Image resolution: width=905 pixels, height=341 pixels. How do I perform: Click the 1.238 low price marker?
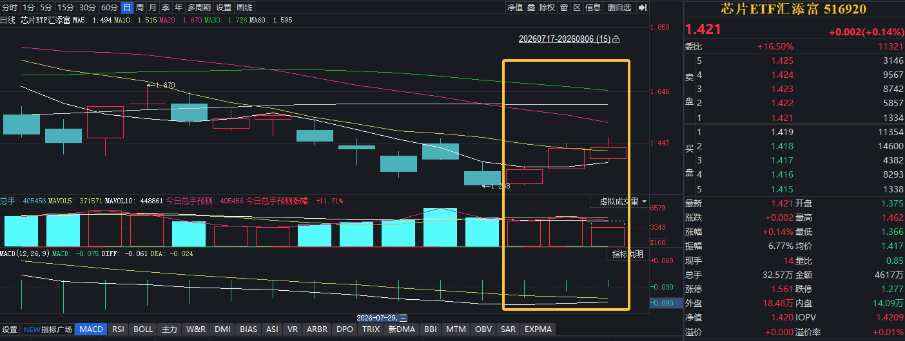coord(498,186)
